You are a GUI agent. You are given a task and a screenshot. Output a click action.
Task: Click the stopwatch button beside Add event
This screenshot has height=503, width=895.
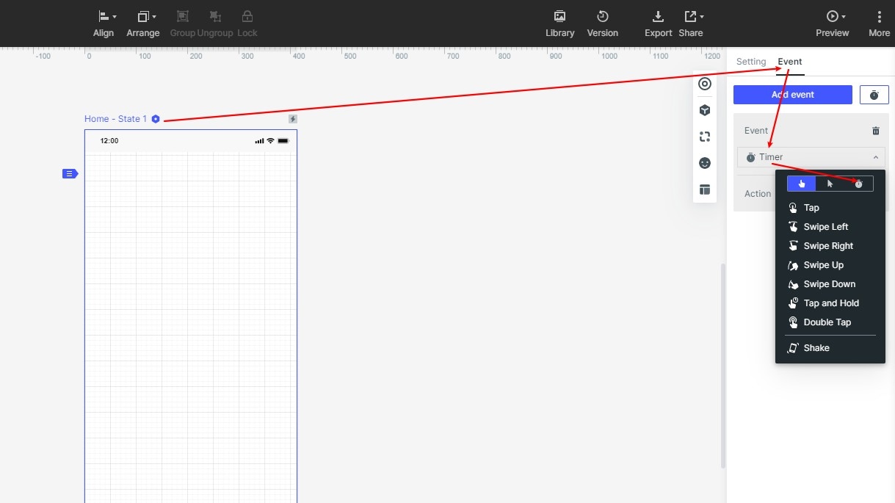pyautogui.click(x=874, y=95)
